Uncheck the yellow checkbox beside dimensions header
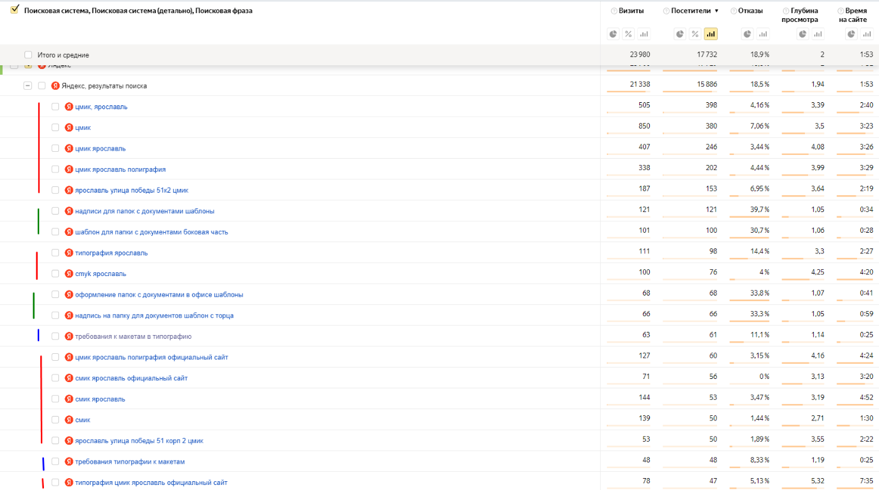This screenshot has width=879, height=490. [15, 9]
